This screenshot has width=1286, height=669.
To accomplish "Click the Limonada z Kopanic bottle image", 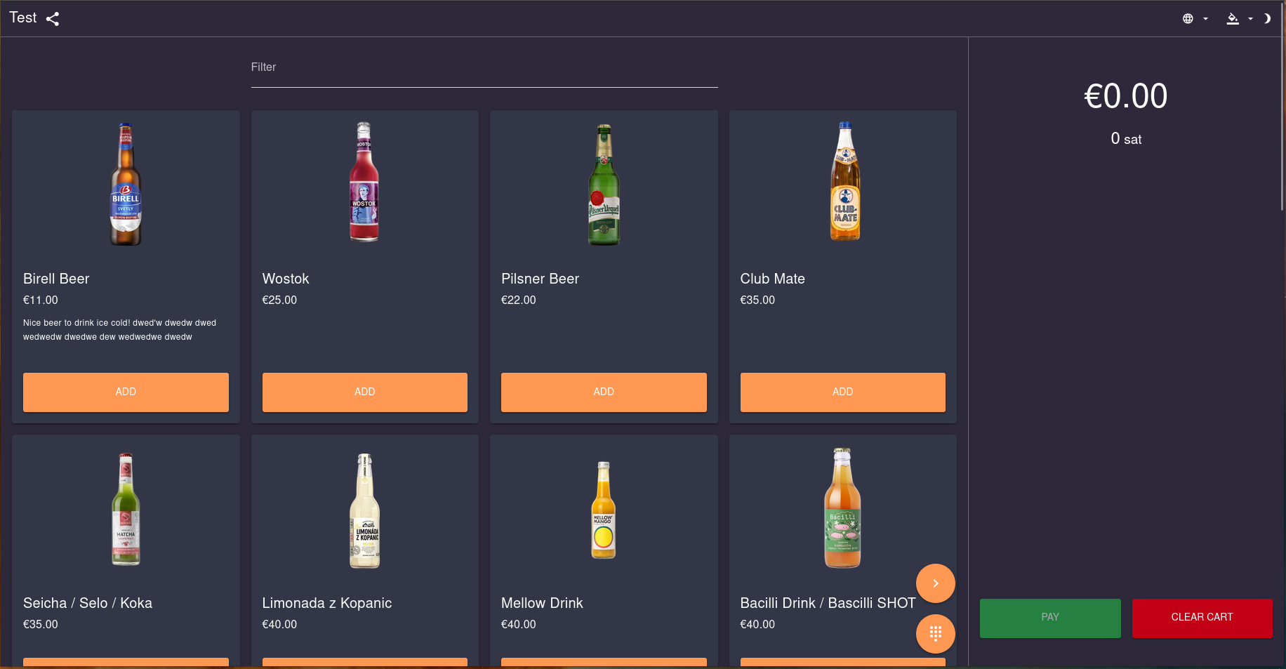I will [x=365, y=510].
